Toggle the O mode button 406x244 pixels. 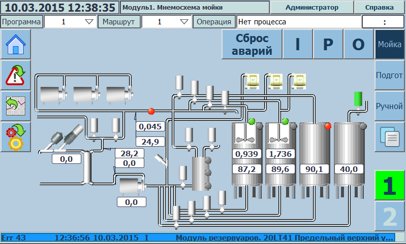click(359, 45)
